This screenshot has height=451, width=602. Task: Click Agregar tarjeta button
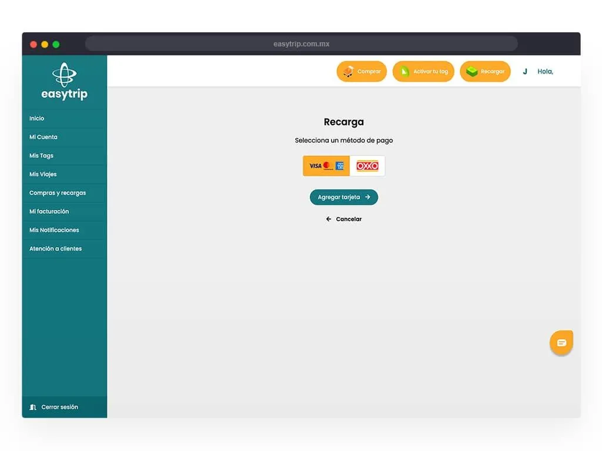click(x=344, y=197)
